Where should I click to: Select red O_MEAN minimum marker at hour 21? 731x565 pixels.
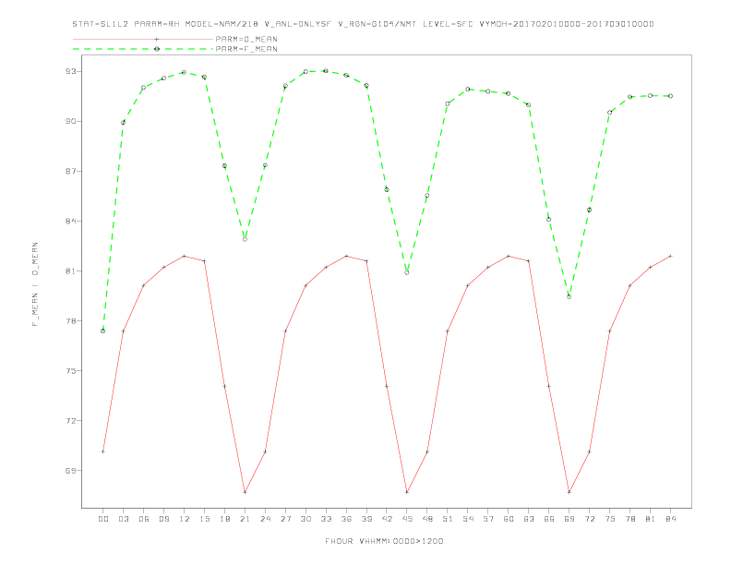coord(245,492)
